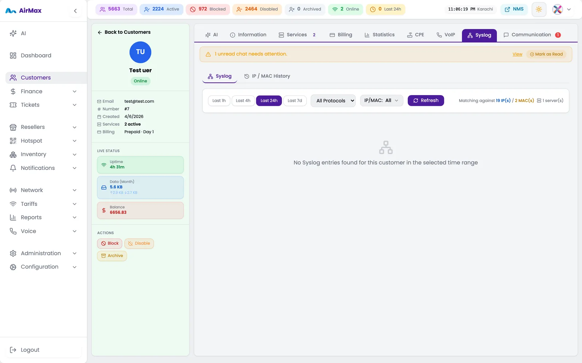Screen dimensions: 582x363
Task: Go Back to Customers
Action: coord(124,32)
